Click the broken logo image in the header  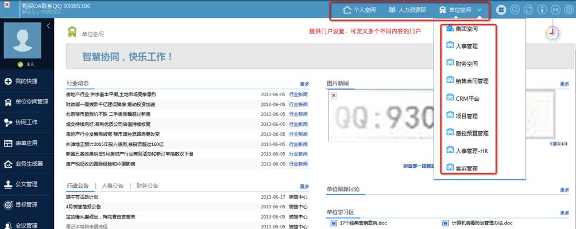pos(10,9)
